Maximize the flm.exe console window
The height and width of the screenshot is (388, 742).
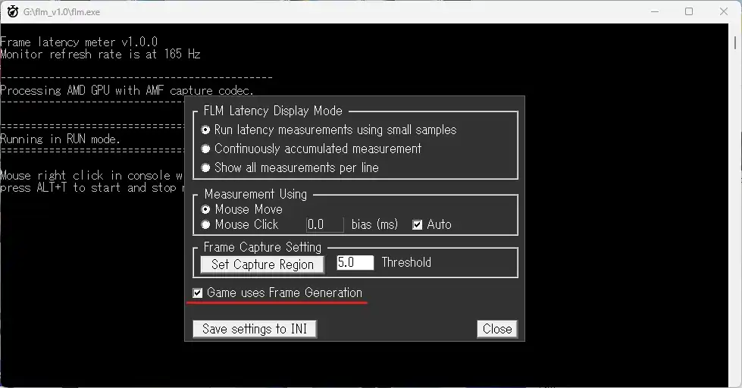pos(689,12)
